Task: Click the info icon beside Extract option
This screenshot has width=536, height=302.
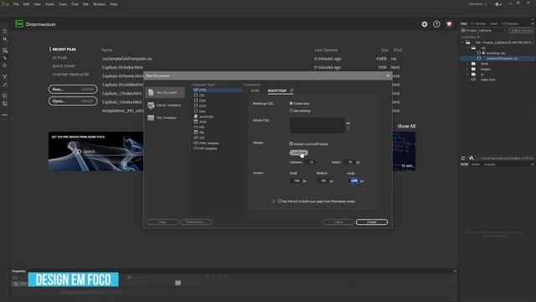Action: pos(273,201)
